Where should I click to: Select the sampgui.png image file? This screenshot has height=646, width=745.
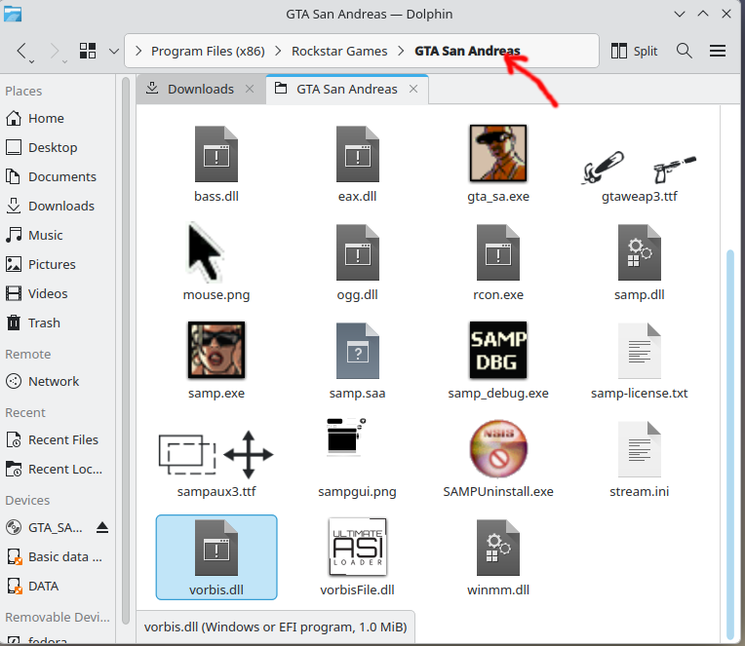[x=346, y=437]
